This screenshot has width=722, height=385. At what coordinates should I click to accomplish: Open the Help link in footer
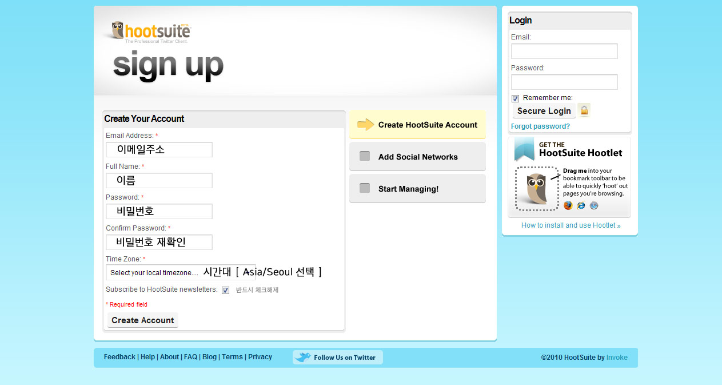(147, 357)
